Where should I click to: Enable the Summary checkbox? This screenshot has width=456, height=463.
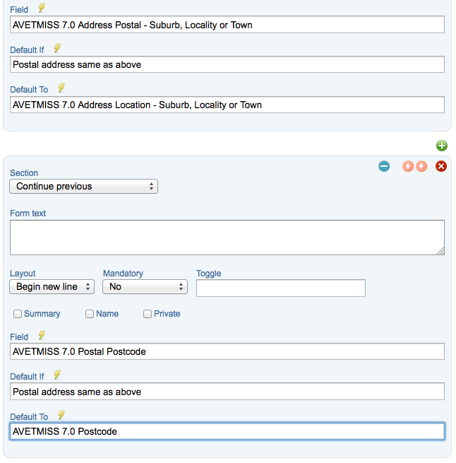(18, 314)
